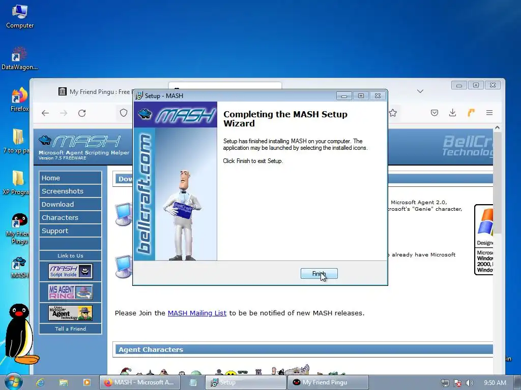The image size is (521, 390).
Task: Go back in the Firefox browser
Action: [45, 113]
